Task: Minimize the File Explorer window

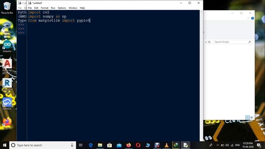Action: [x=233, y=13]
